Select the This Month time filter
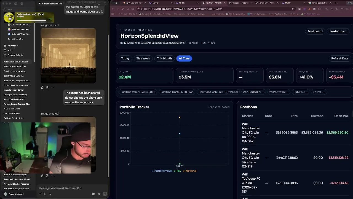Screen dimensions: 353x199 (164, 58)
